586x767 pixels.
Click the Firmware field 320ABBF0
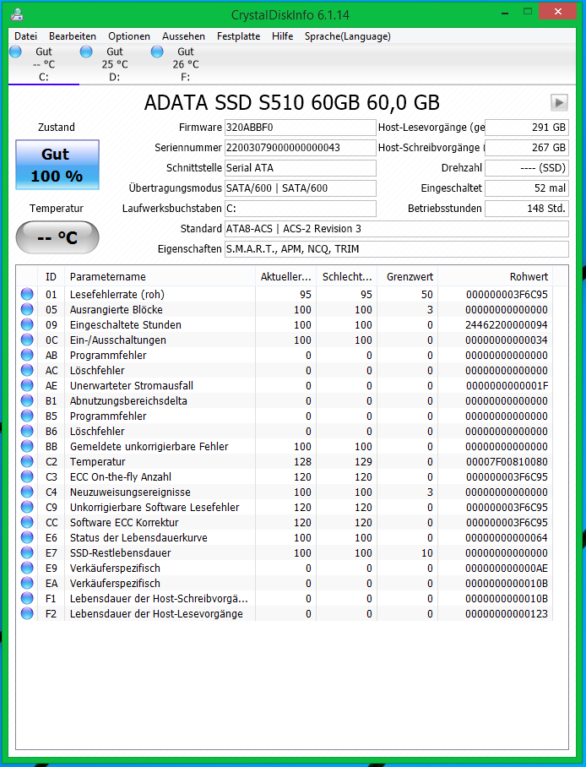[301, 128]
